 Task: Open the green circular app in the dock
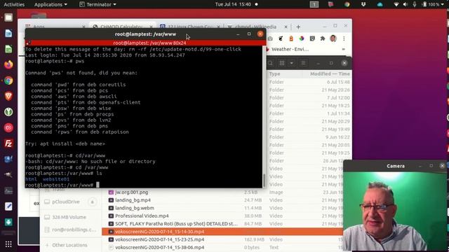pyautogui.click(x=8, y=112)
